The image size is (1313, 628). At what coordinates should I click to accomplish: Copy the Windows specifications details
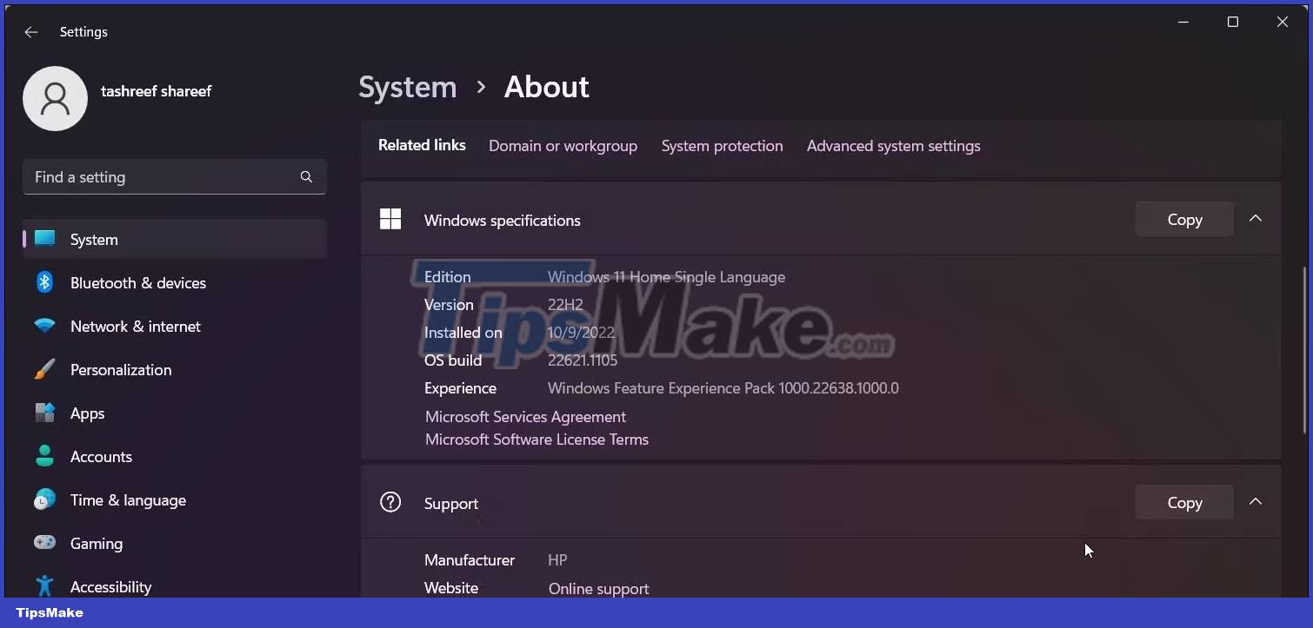1183,219
